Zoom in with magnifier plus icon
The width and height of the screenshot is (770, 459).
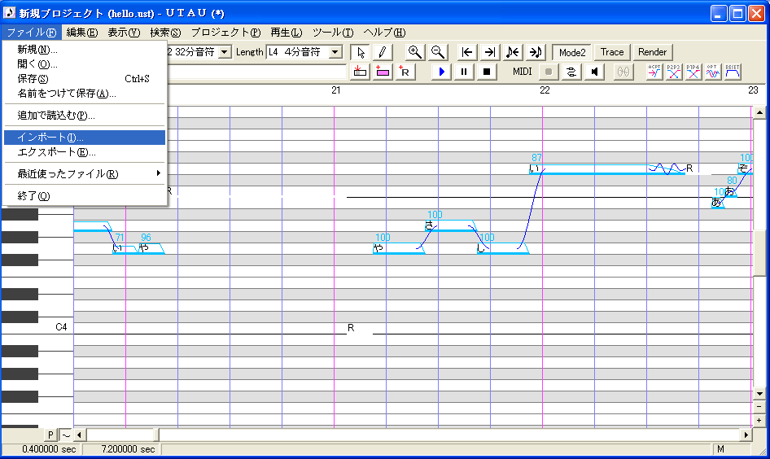coord(415,52)
